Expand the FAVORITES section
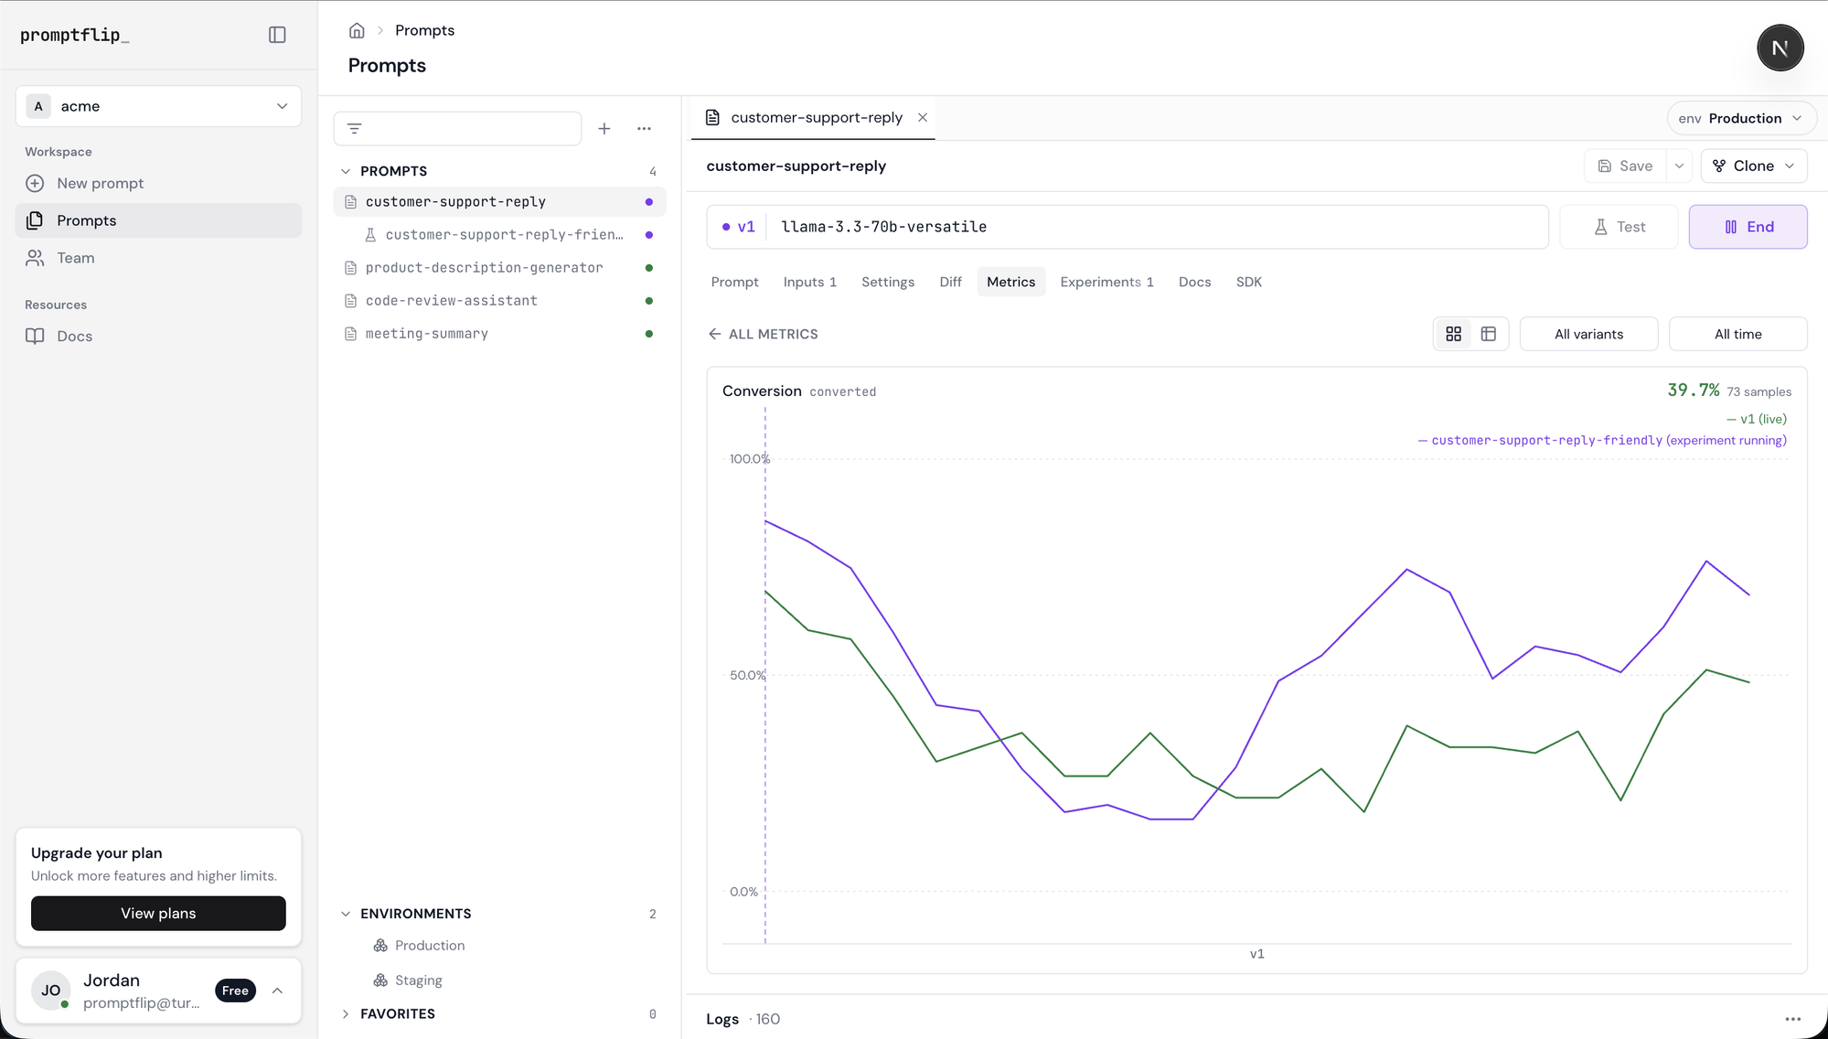Viewport: 1828px width, 1039px height. 346,1014
